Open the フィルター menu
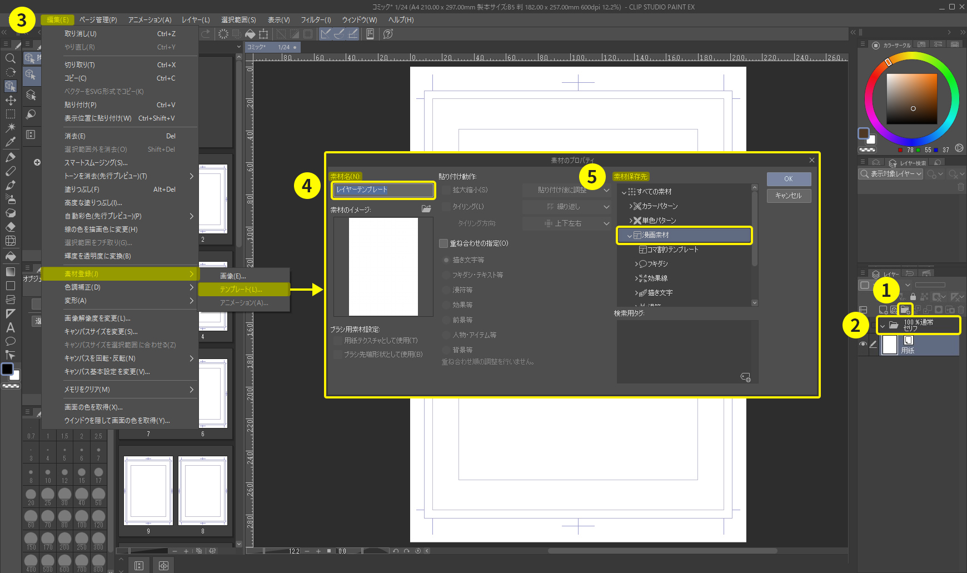Screen dimensions: 967x573 [316, 19]
